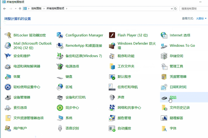Click the 系统 computer icon

click(x=60, y=118)
